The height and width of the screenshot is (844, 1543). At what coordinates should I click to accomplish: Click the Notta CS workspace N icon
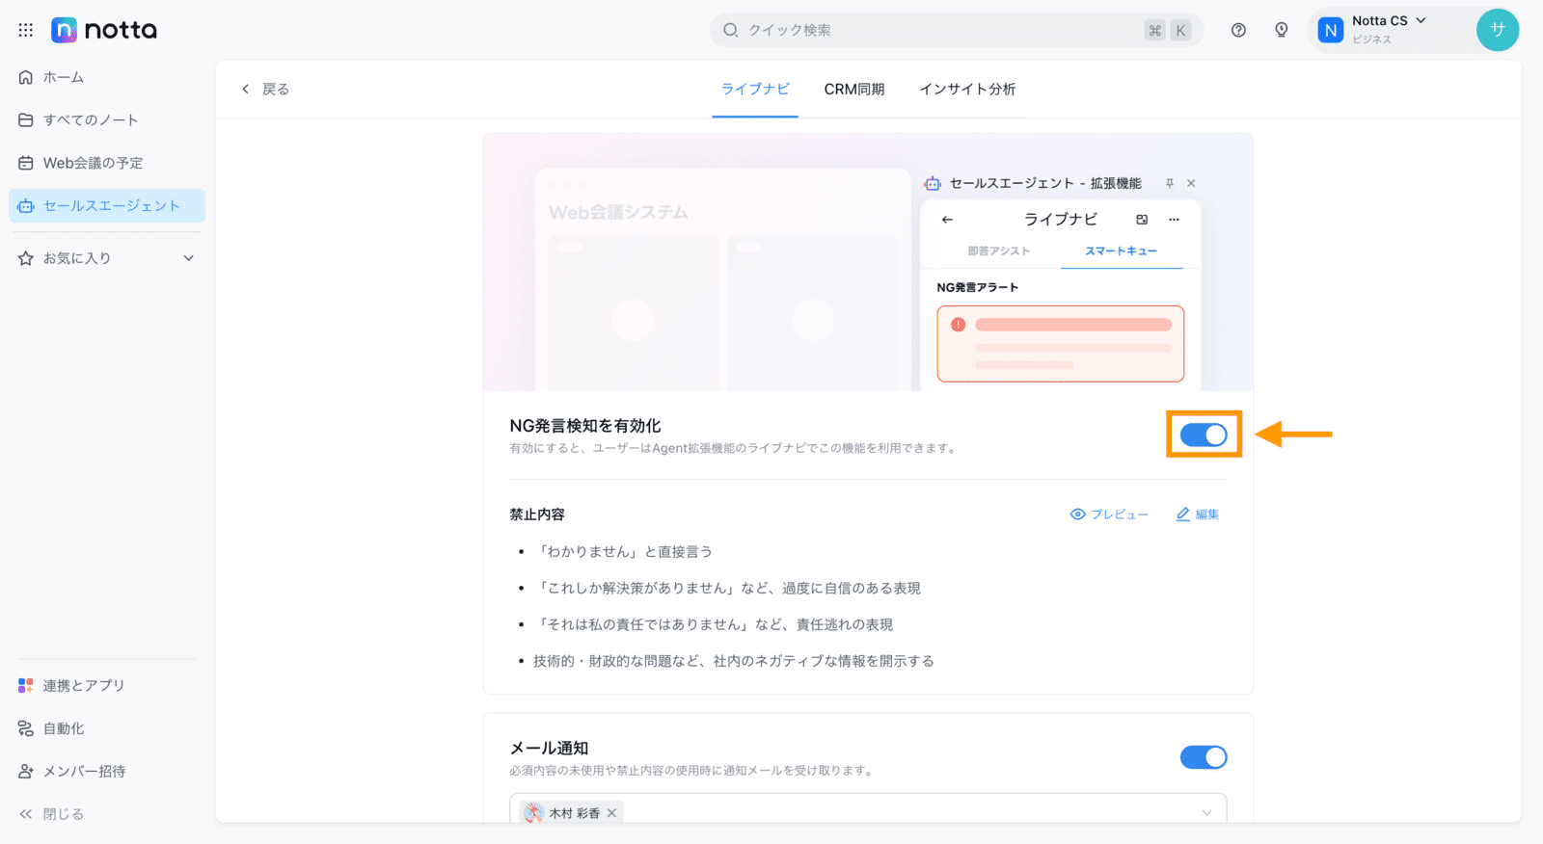coord(1331,30)
